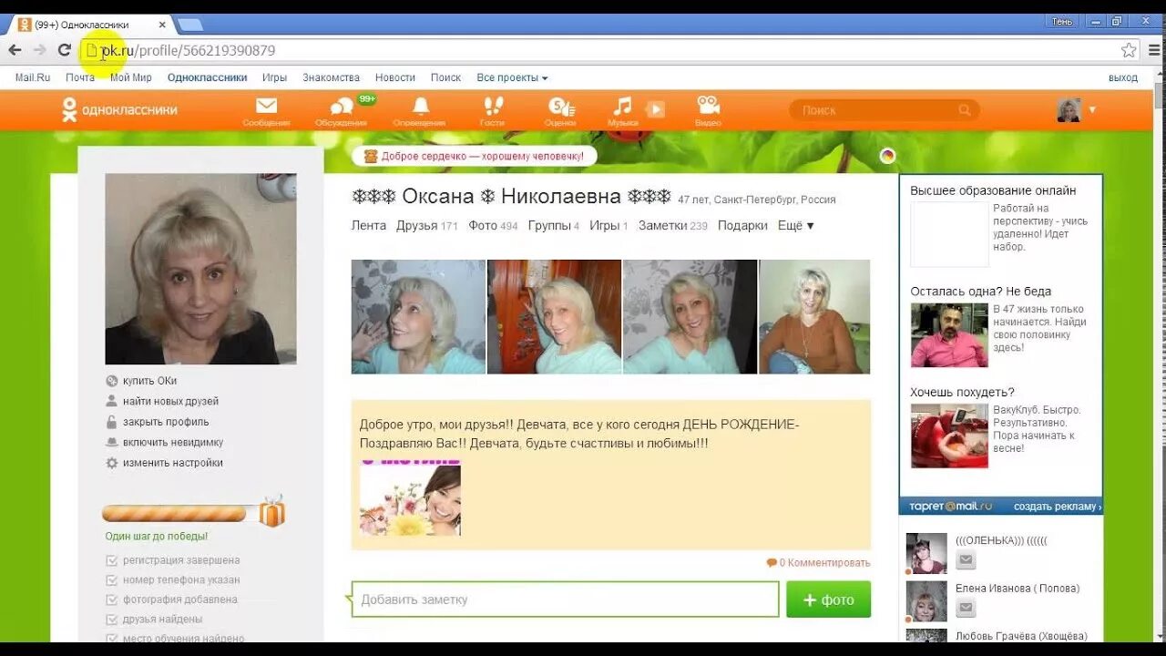
Task: Open the Chrome menu hamburger icon
Action: point(1154,50)
